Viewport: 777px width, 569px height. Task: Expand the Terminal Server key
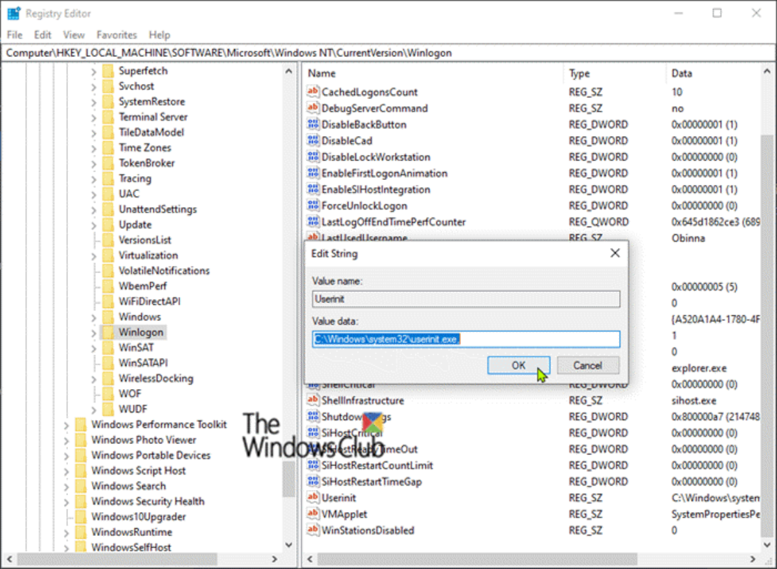[x=94, y=117]
